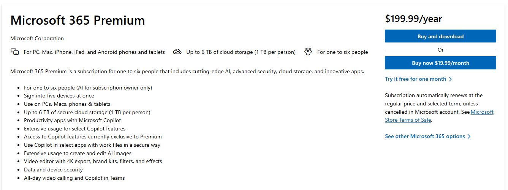This screenshot has height=190, width=508.
Task: Click the Up to 6 TB of cloud storage label
Action: tap(241, 52)
